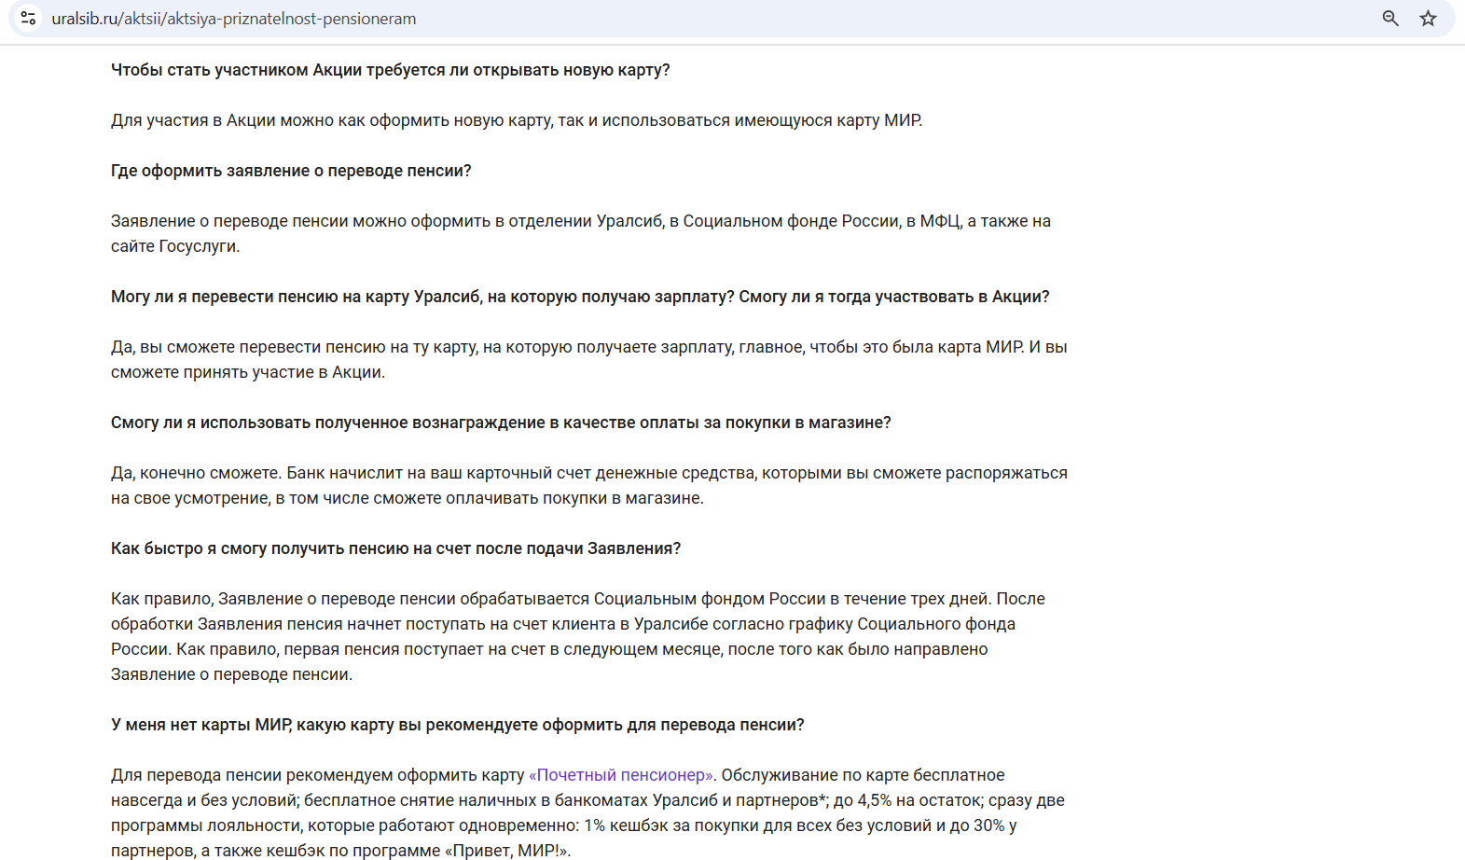This screenshot has height=860, width=1465.
Task: Open the «Почетный пенсионер» card link
Action: (x=622, y=775)
